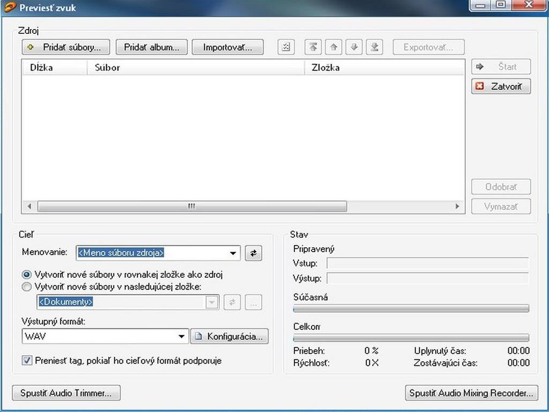Click the Vstup field in Stav section
Image resolution: width=549 pixels, height=412 pixels.
427,263
